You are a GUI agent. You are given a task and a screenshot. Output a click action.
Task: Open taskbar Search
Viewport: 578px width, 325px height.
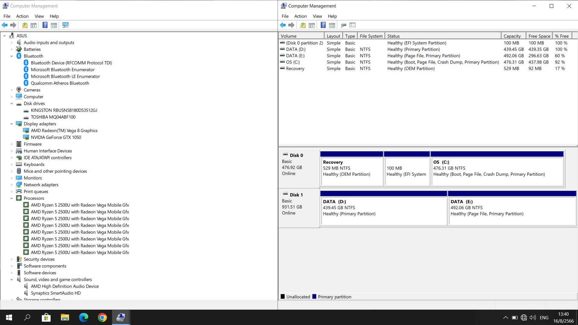pyautogui.click(x=27, y=317)
